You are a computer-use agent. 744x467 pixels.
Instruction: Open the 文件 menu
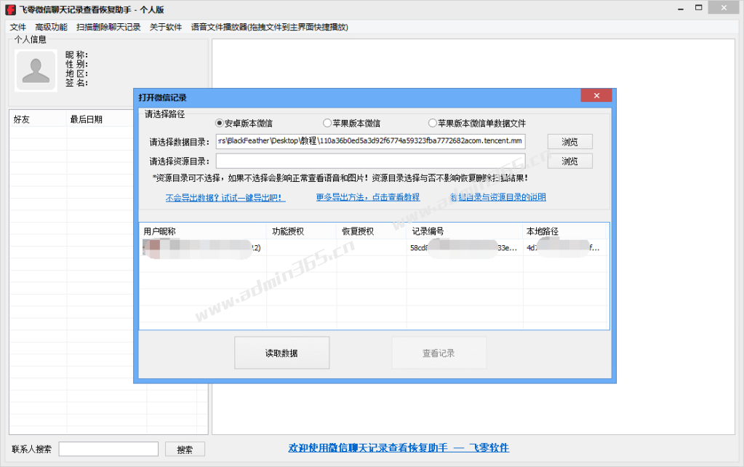pos(18,27)
